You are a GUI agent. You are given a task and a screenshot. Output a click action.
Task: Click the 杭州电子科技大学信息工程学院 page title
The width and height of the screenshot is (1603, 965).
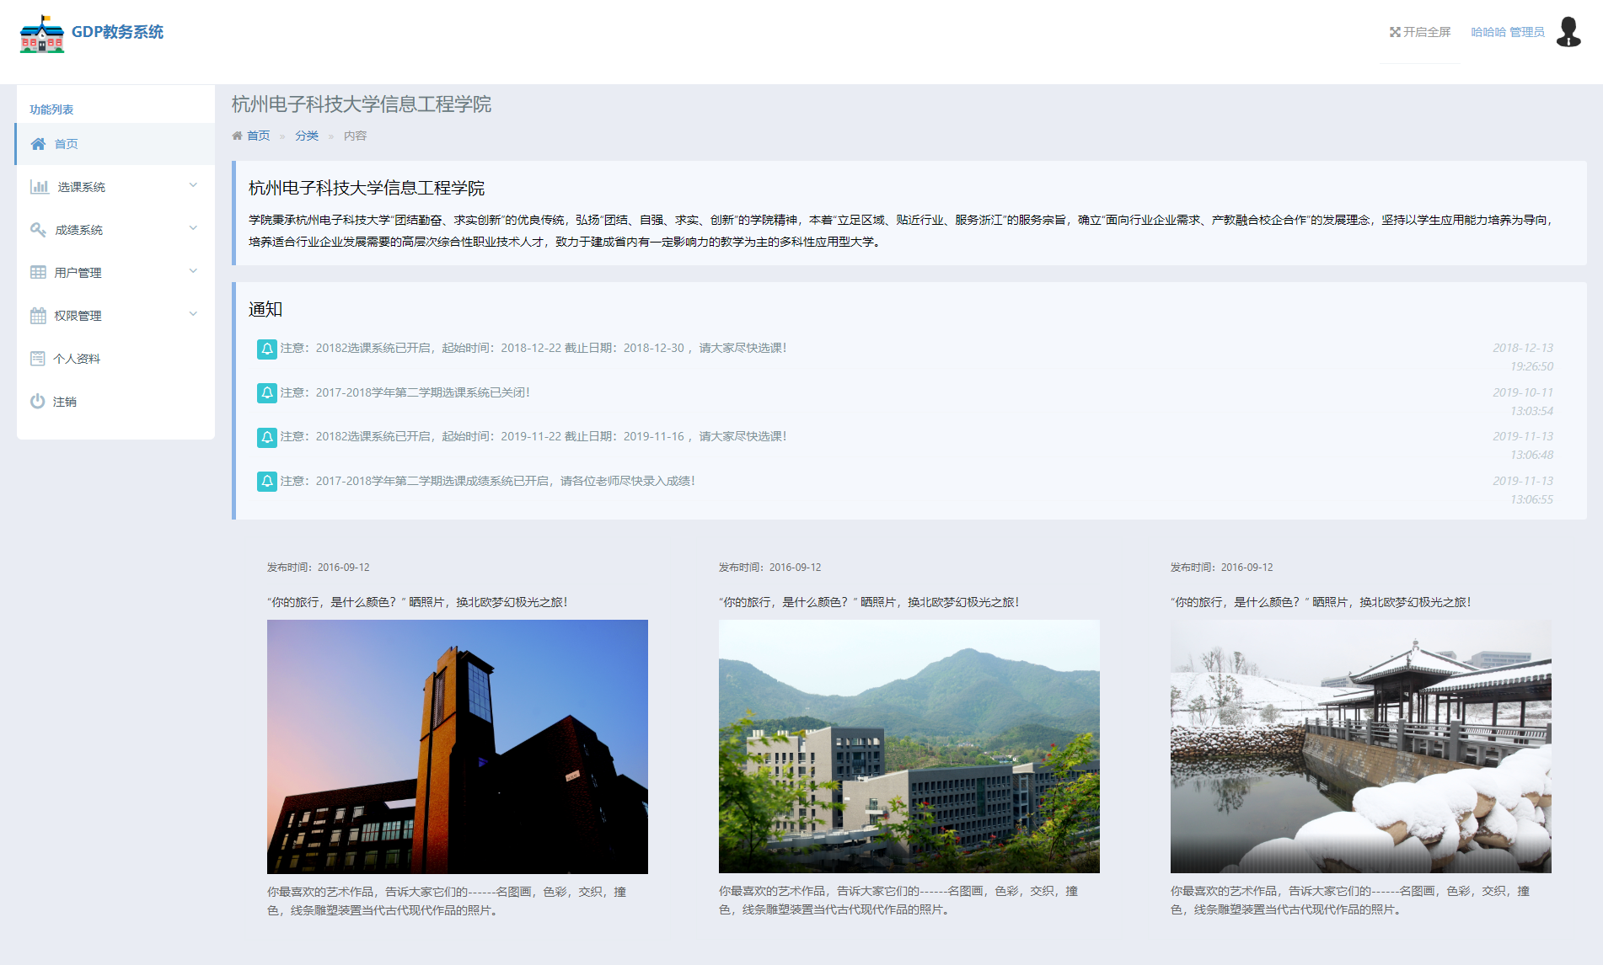(x=362, y=104)
